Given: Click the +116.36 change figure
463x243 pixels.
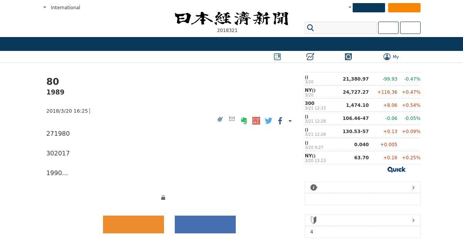Looking at the screenshot, I should 387,92.
